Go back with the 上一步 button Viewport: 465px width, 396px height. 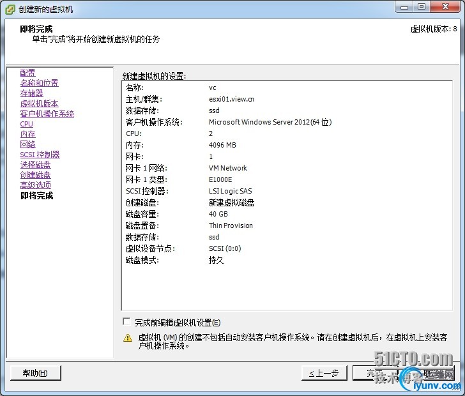tap(324, 373)
